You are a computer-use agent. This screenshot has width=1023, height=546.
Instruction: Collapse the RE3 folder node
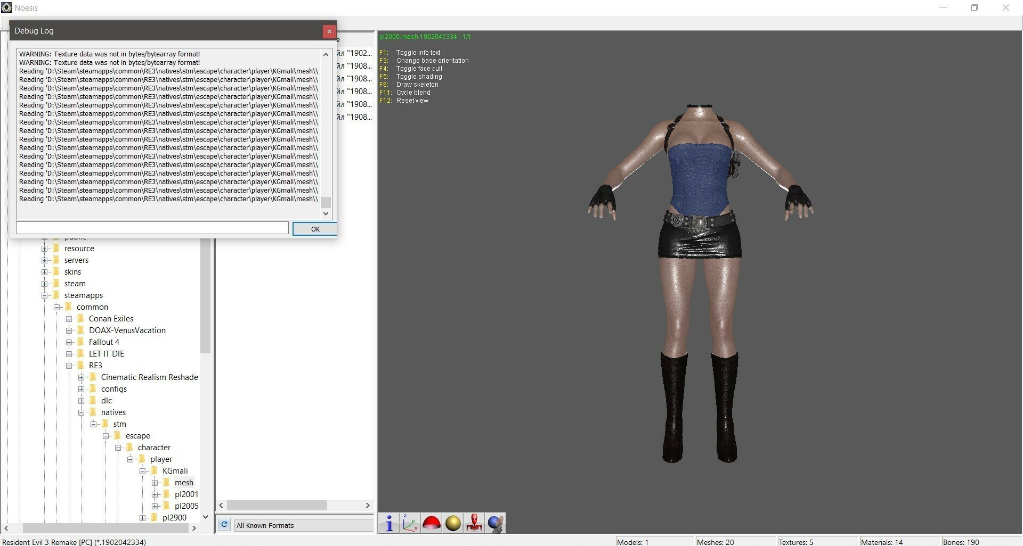pos(69,366)
